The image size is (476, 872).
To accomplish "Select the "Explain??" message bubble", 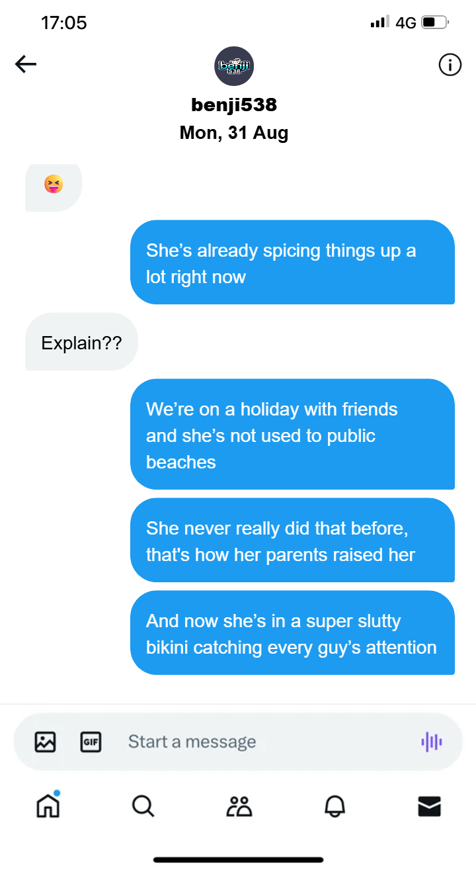I will click(x=81, y=341).
